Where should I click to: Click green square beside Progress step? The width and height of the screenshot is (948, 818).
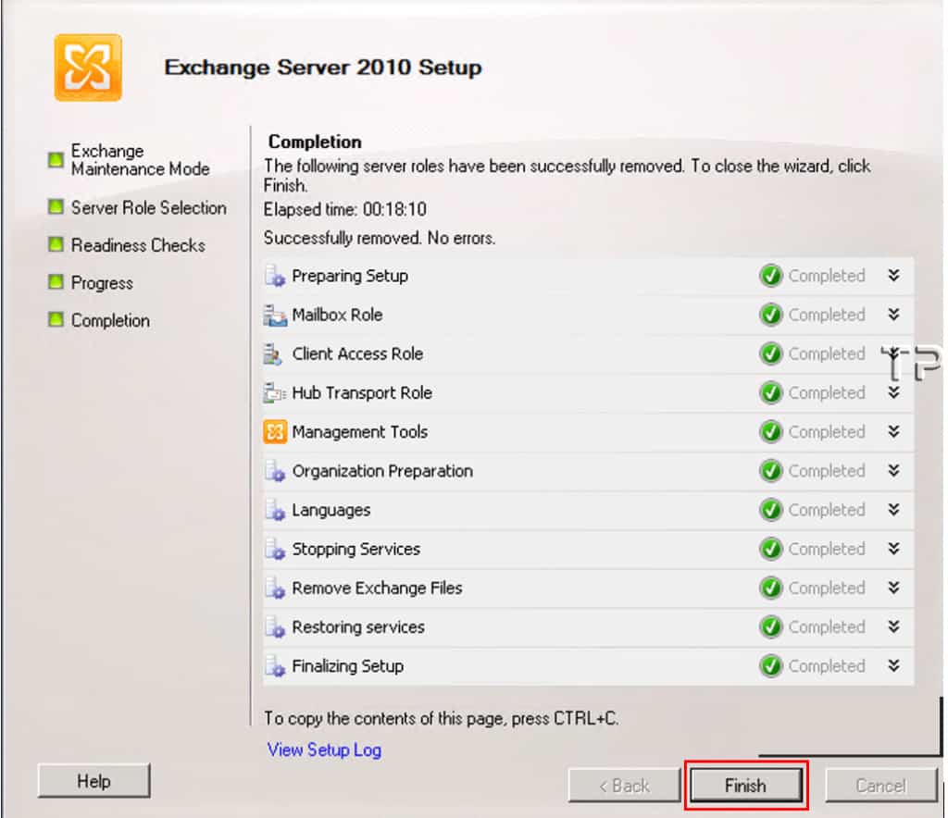(56, 282)
